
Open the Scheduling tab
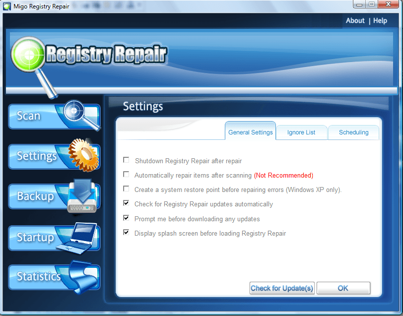[353, 132]
